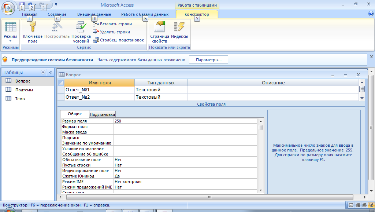Viewport: 375px width, 212px height.
Task: Click the Save icon in quick access toolbar
Action: 22,4
